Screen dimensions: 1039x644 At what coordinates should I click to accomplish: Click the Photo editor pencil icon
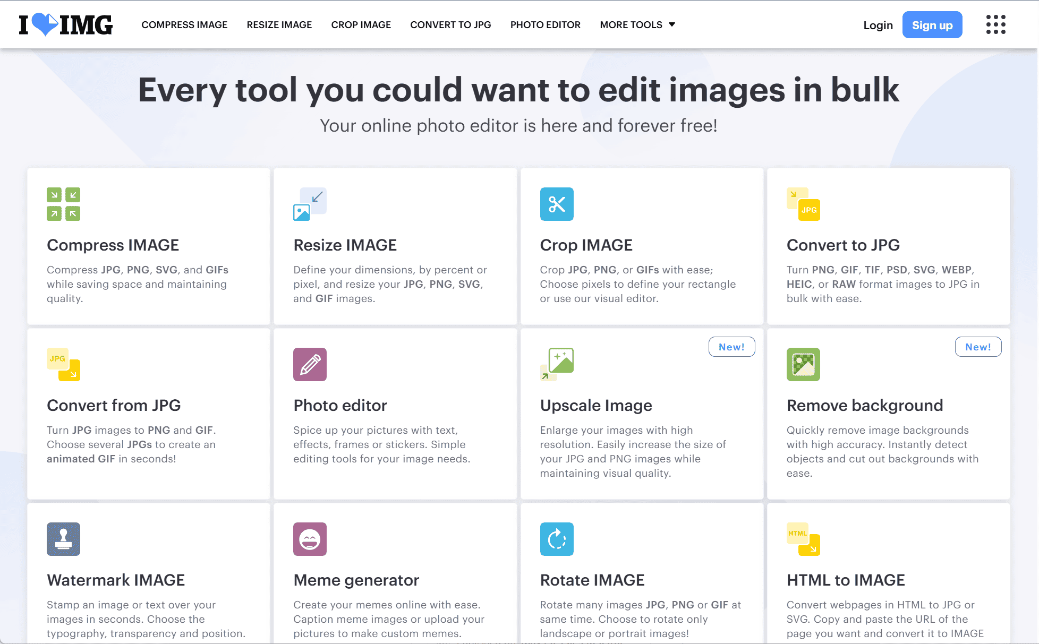[x=310, y=364]
